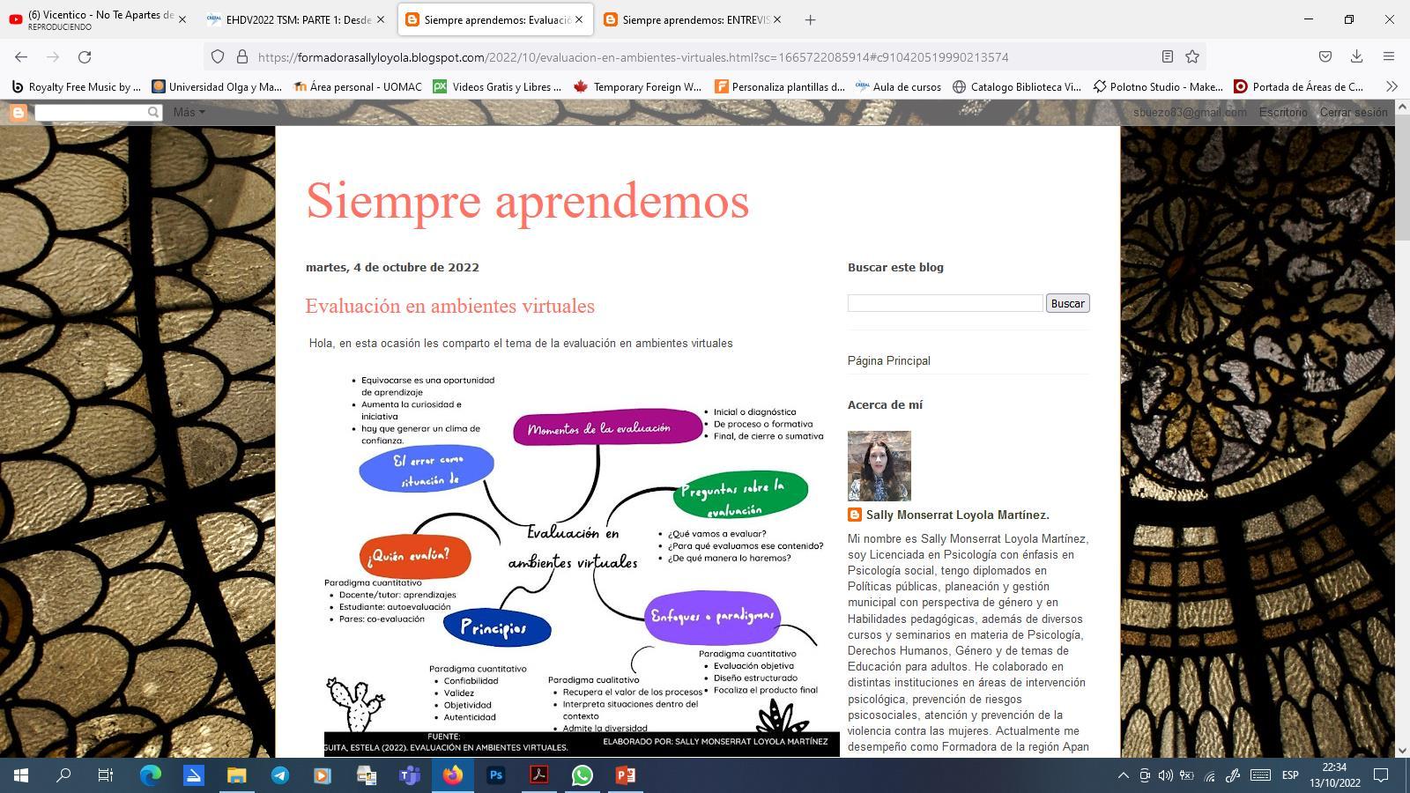
Task: Click the Blogger logo in the navbar
Action: coord(18,113)
